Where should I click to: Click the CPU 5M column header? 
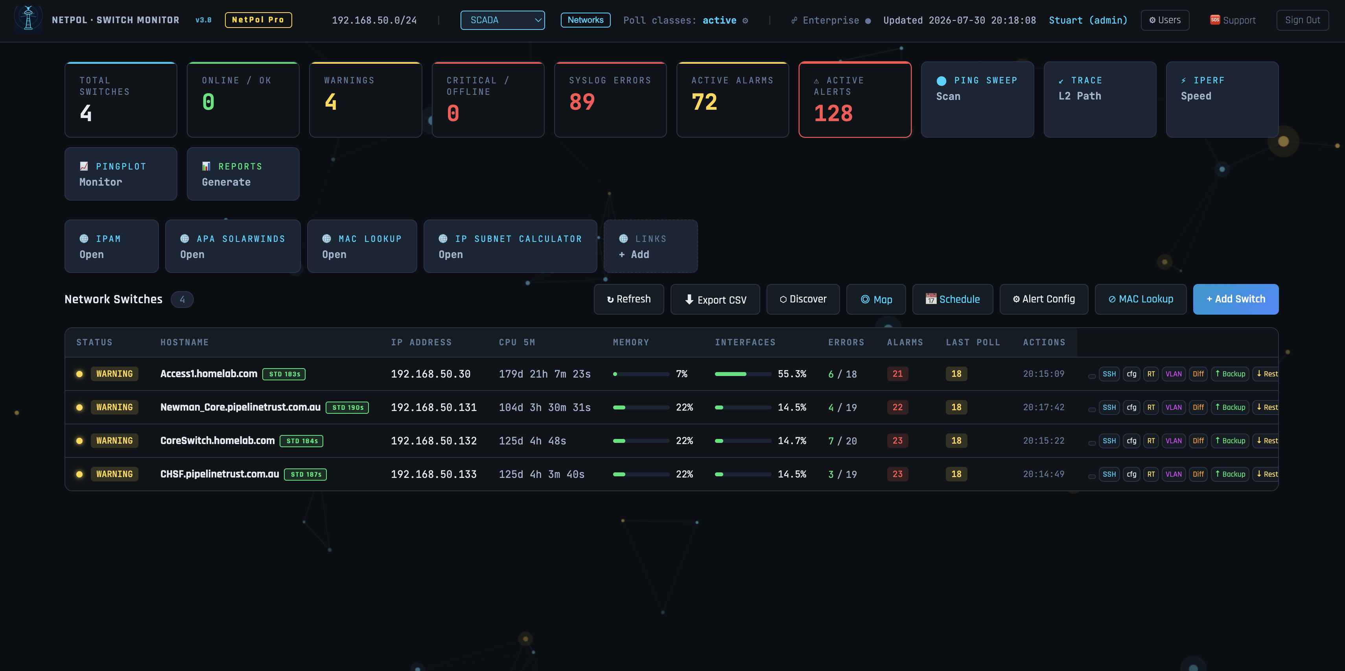point(517,343)
